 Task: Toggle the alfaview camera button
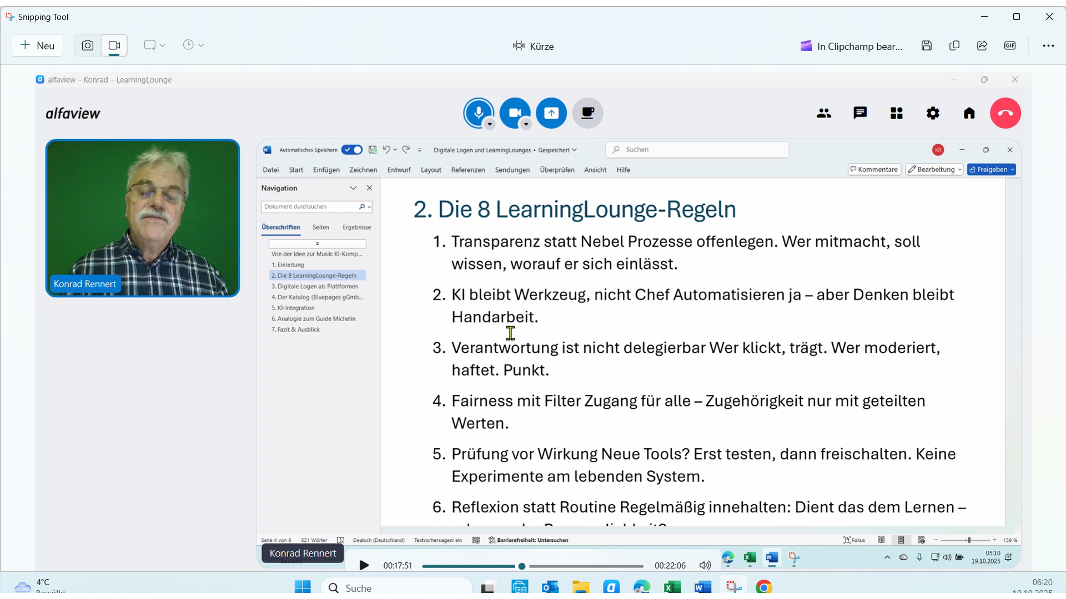point(515,113)
